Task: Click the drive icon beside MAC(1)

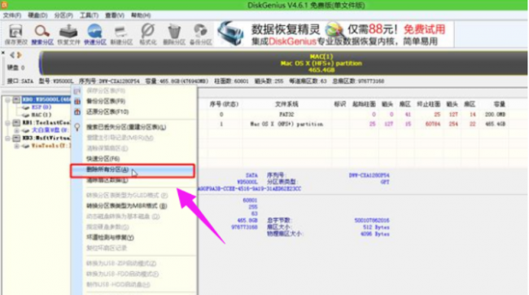Action: click(26, 115)
